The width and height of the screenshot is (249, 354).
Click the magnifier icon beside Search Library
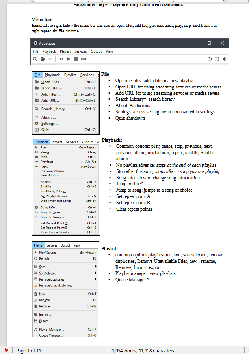37,109
